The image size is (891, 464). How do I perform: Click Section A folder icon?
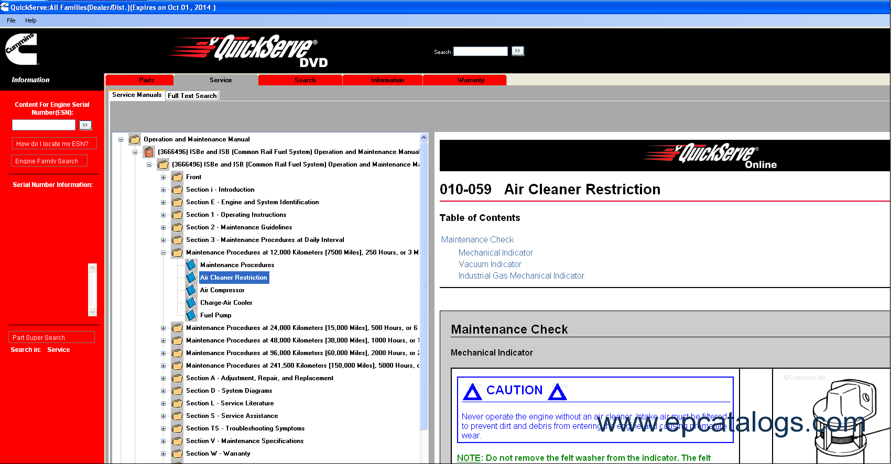point(177,378)
